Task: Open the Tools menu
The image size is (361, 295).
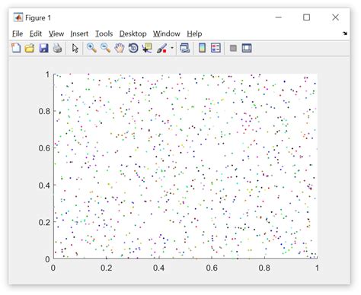Action: pyautogui.click(x=104, y=33)
